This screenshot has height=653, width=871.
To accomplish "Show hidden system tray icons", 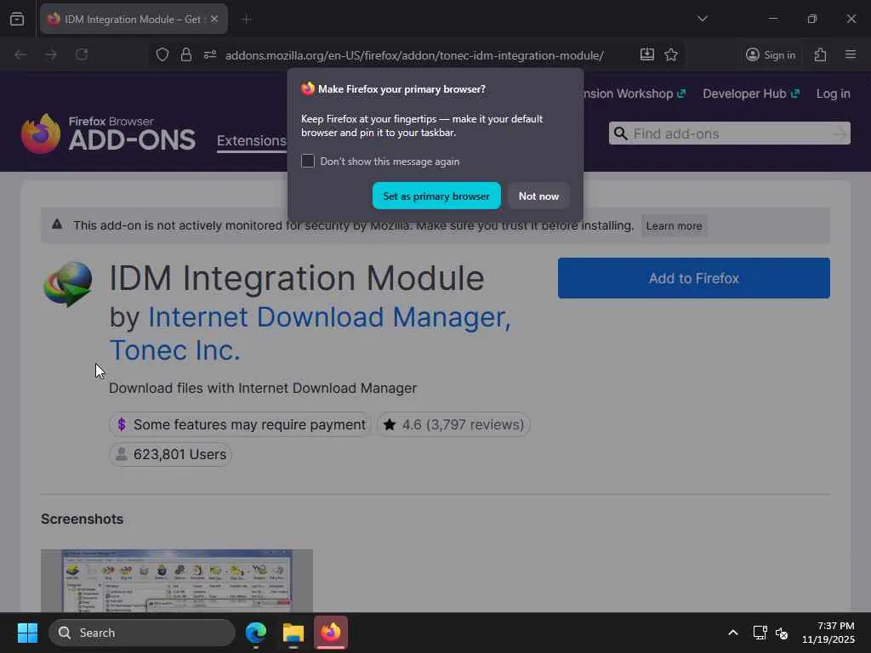I will [x=733, y=633].
